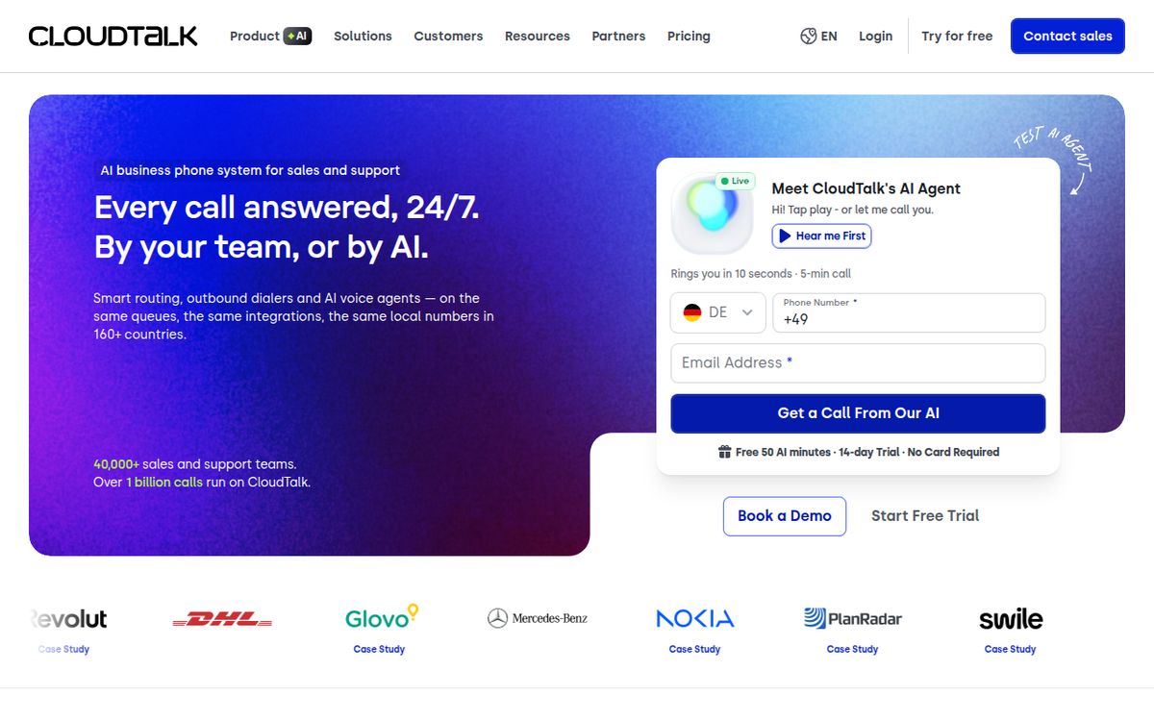The image size is (1154, 721).
Task: Open the Swile Case Study
Action: [x=1010, y=649]
